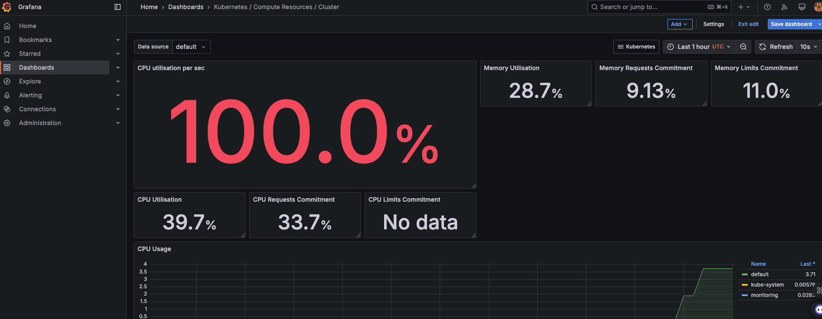Click the Save dashboard button
Screen dimensions: 822x319
pos(792,24)
